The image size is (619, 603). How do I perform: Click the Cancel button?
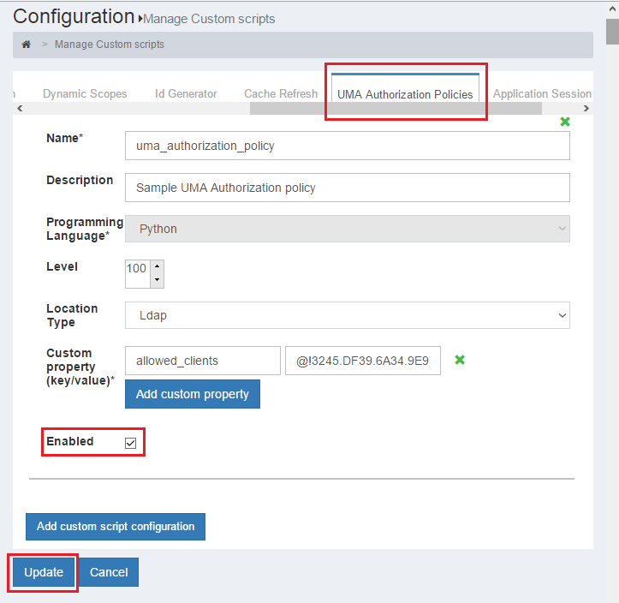(x=109, y=572)
